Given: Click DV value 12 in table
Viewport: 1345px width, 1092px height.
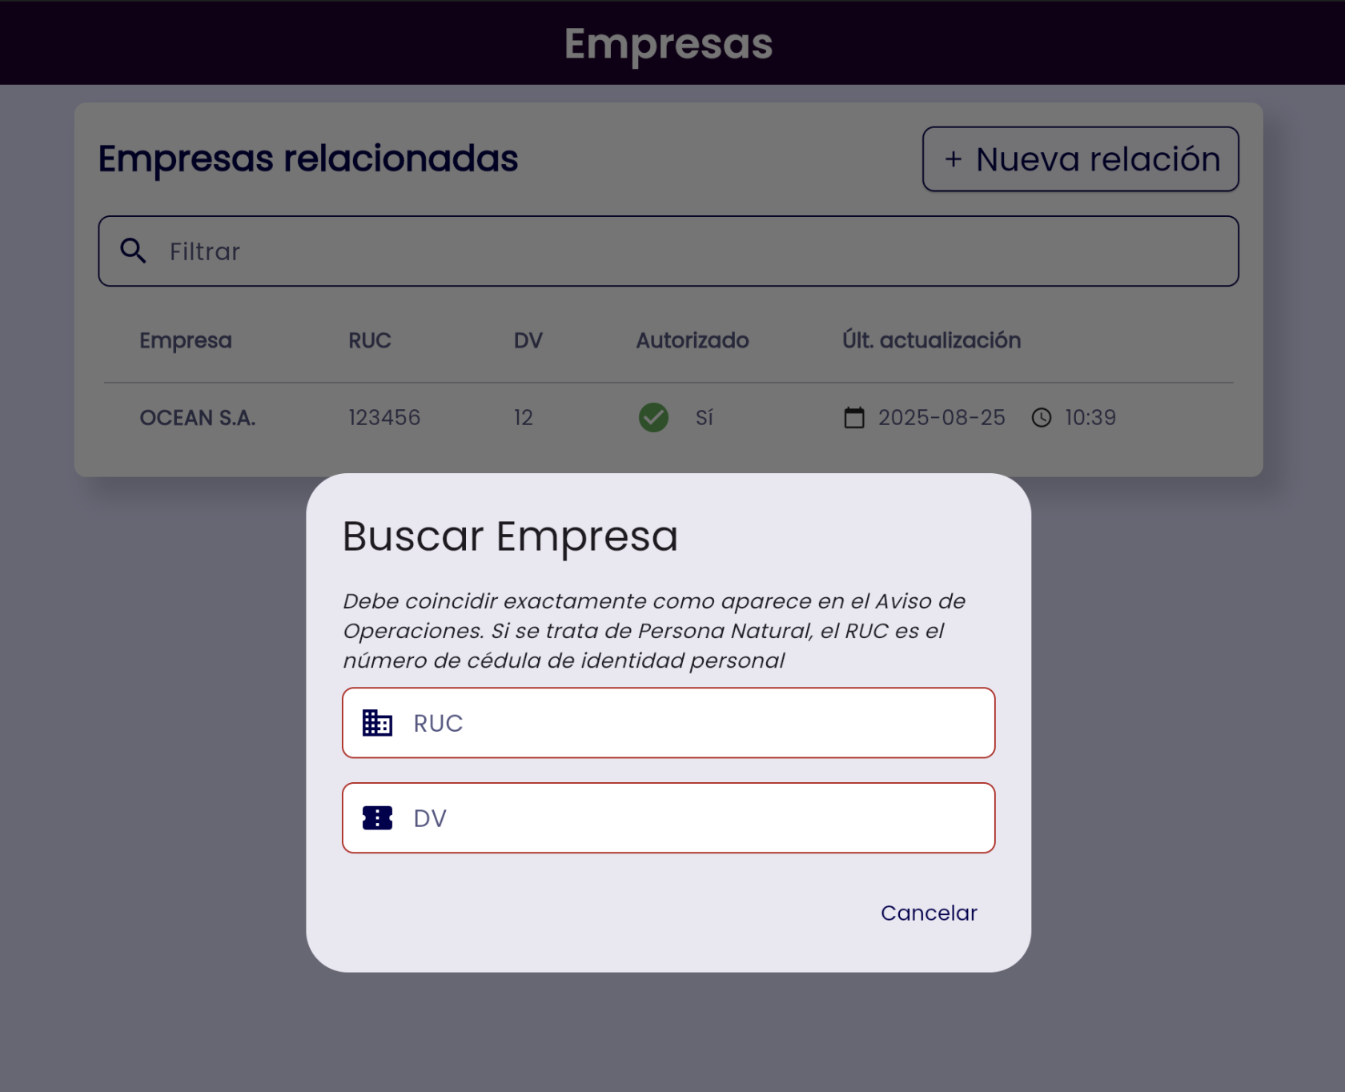Looking at the screenshot, I should [x=524, y=418].
